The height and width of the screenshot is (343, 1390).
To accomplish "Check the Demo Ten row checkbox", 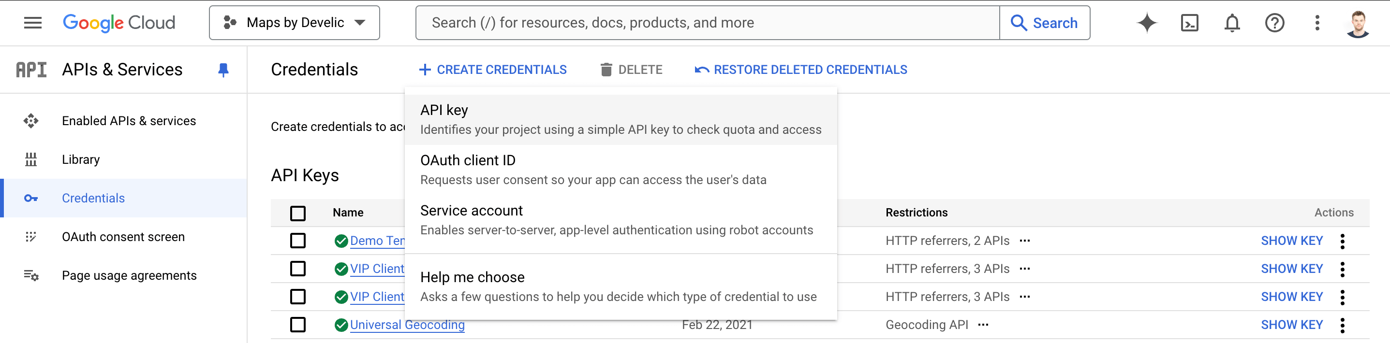I will [x=298, y=241].
